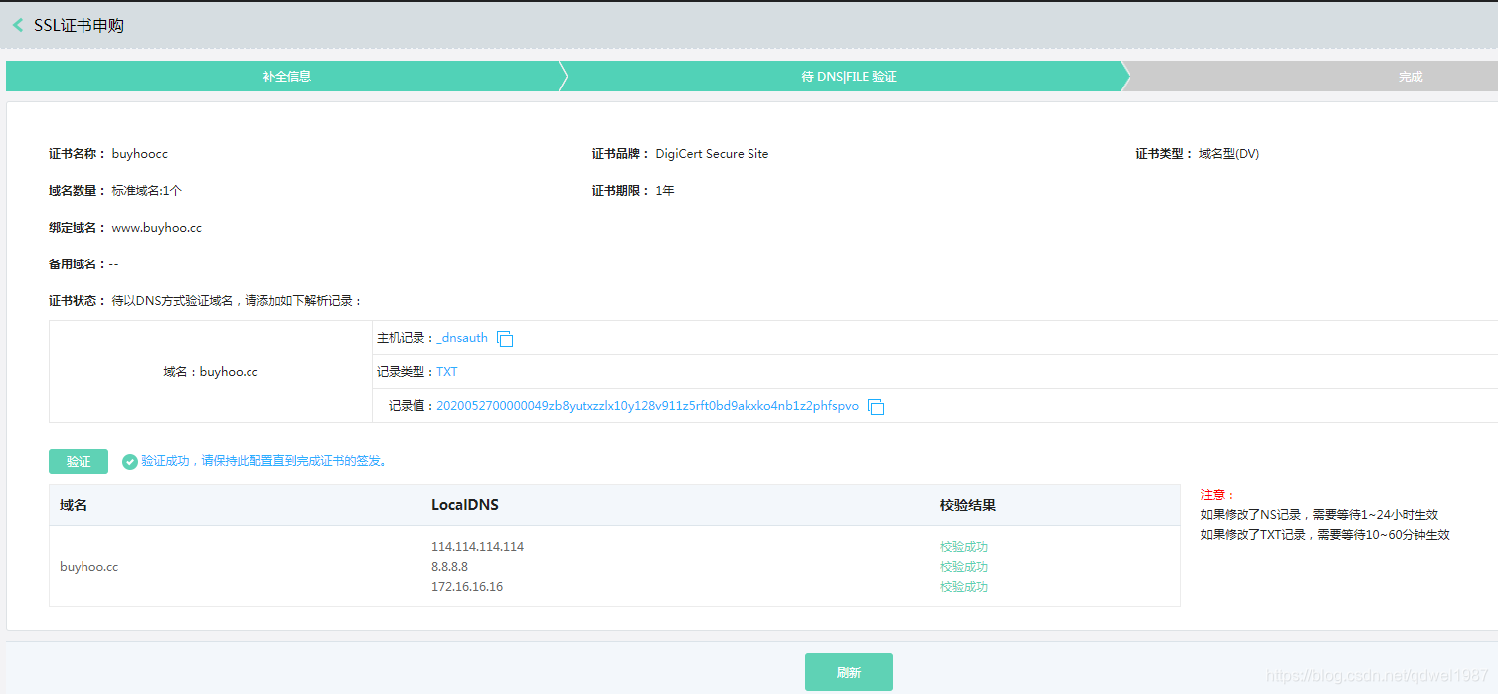The image size is (1498, 694).
Task: Copy the long TXT record value
Action: [x=876, y=407]
